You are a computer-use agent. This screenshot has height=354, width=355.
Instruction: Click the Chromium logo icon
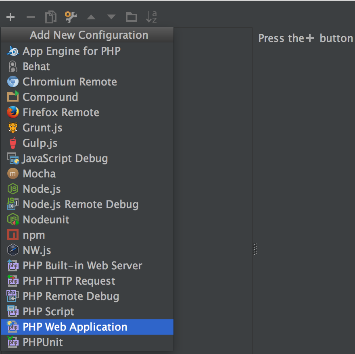point(13,82)
